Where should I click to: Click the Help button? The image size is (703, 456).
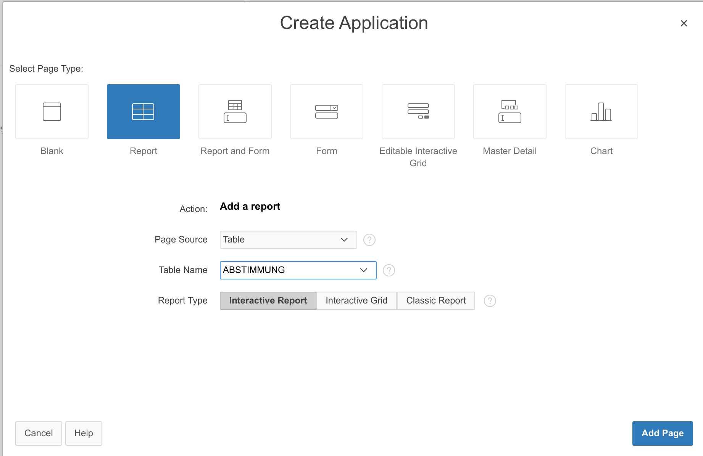click(84, 434)
